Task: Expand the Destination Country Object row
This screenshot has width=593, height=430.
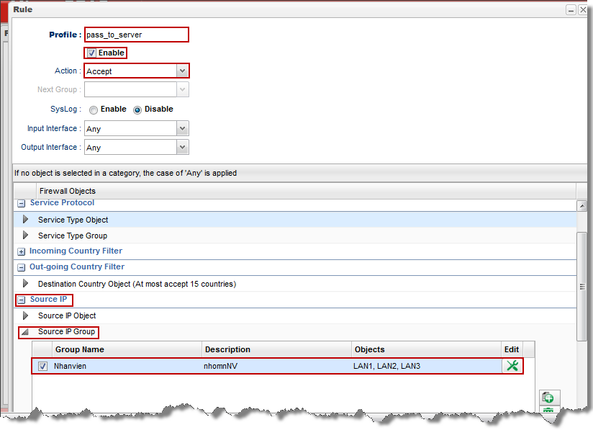Action: tap(26, 284)
